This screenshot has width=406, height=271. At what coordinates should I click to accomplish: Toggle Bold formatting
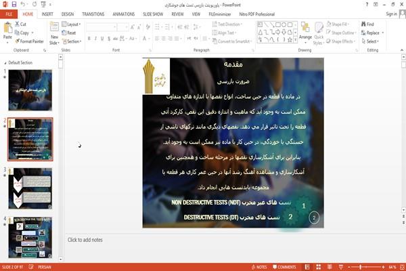(x=89, y=39)
